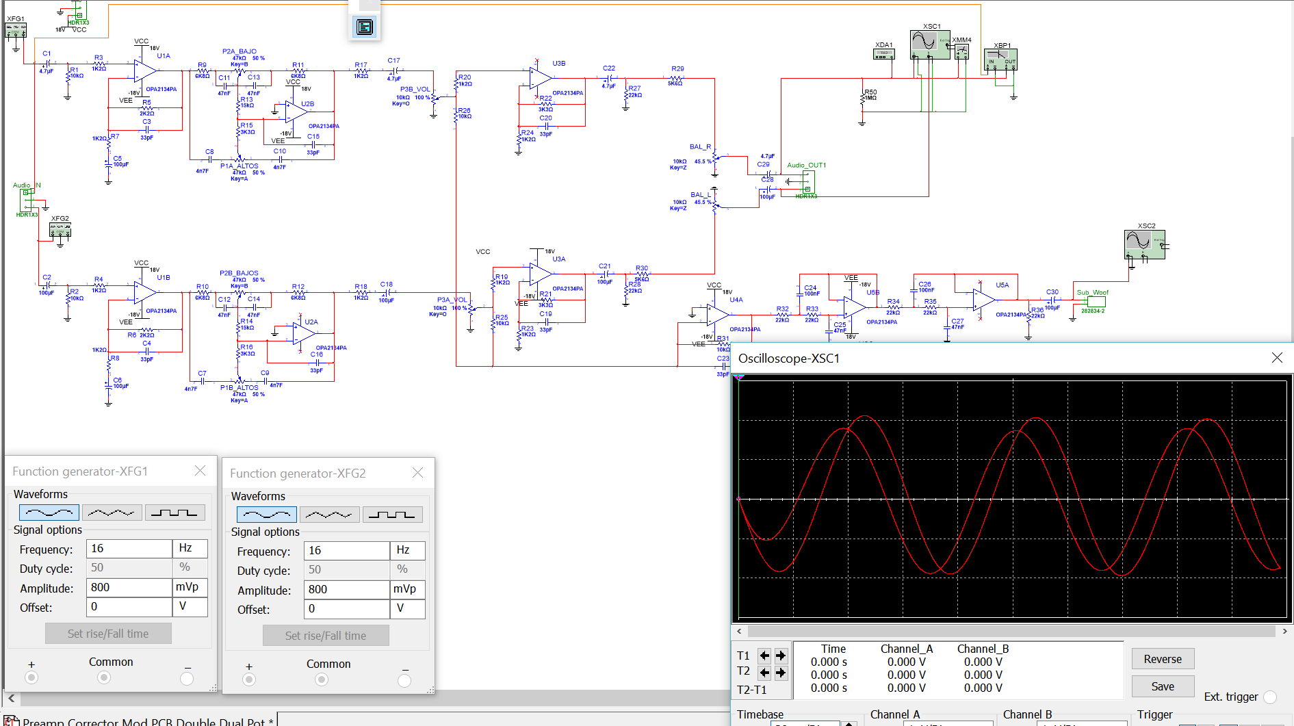
Task: Select XFG1 negative (–) terminal radio
Action: coord(187,679)
